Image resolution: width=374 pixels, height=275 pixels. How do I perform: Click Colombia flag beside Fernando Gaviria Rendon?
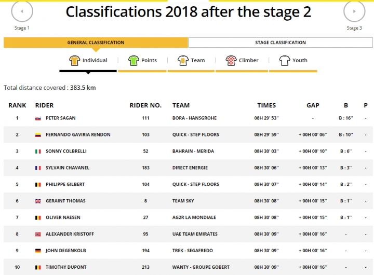[x=38, y=135]
